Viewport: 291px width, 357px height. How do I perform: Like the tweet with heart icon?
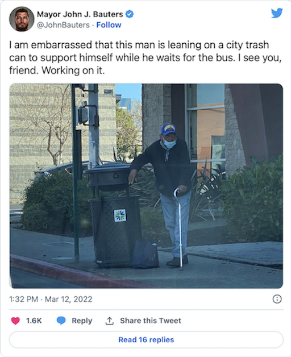click(15, 321)
